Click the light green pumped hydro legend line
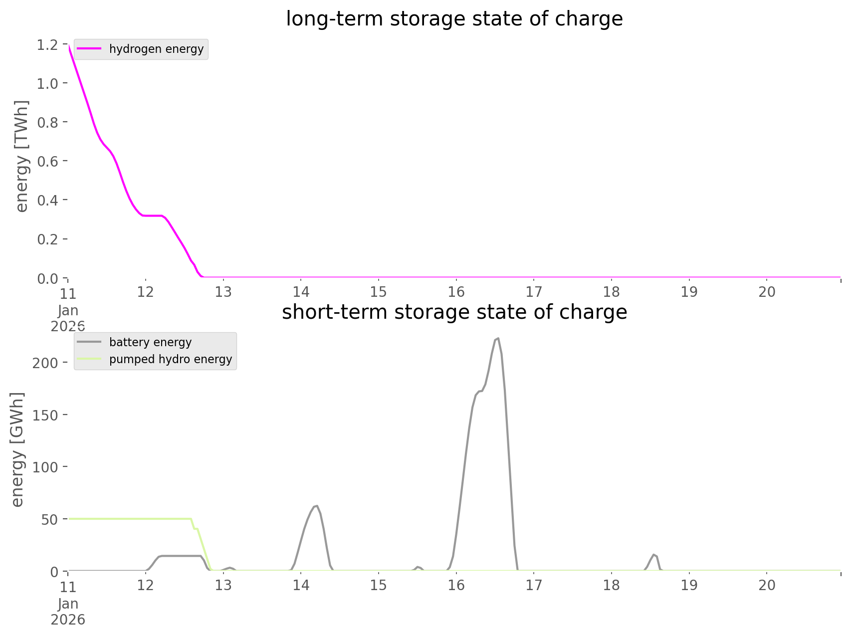 click(x=89, y=359)
